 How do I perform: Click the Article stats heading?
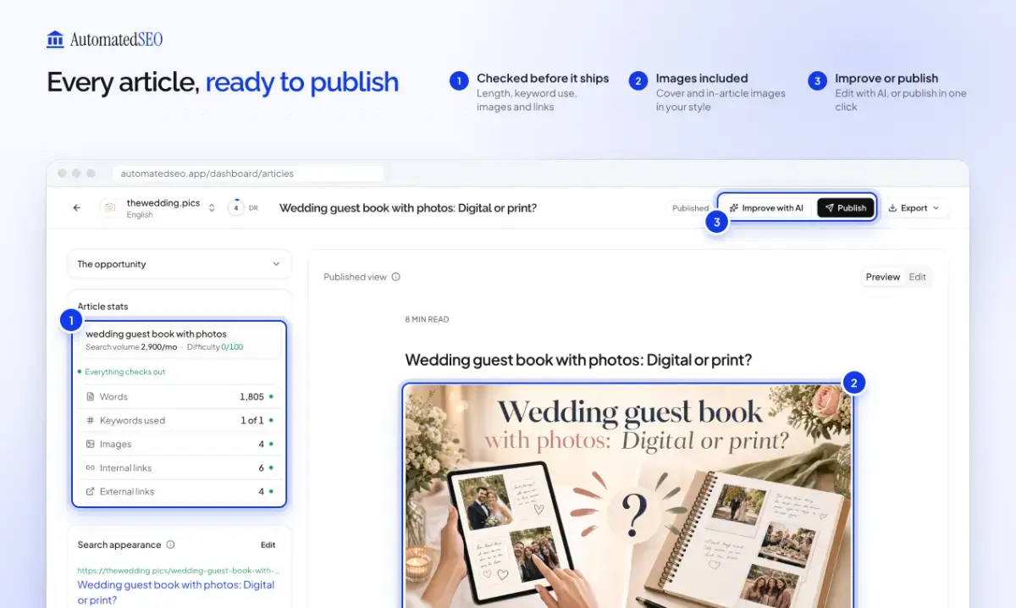pos(102,307)
